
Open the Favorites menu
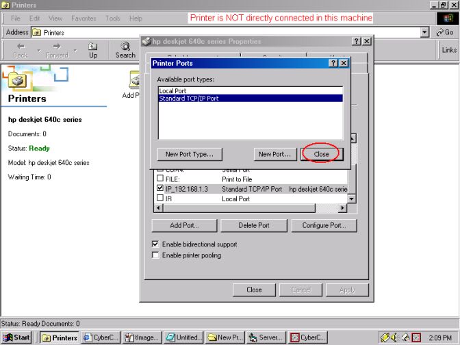point(84,18)
